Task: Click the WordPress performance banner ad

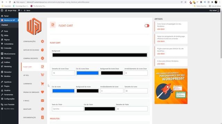Action: point(171,86)
